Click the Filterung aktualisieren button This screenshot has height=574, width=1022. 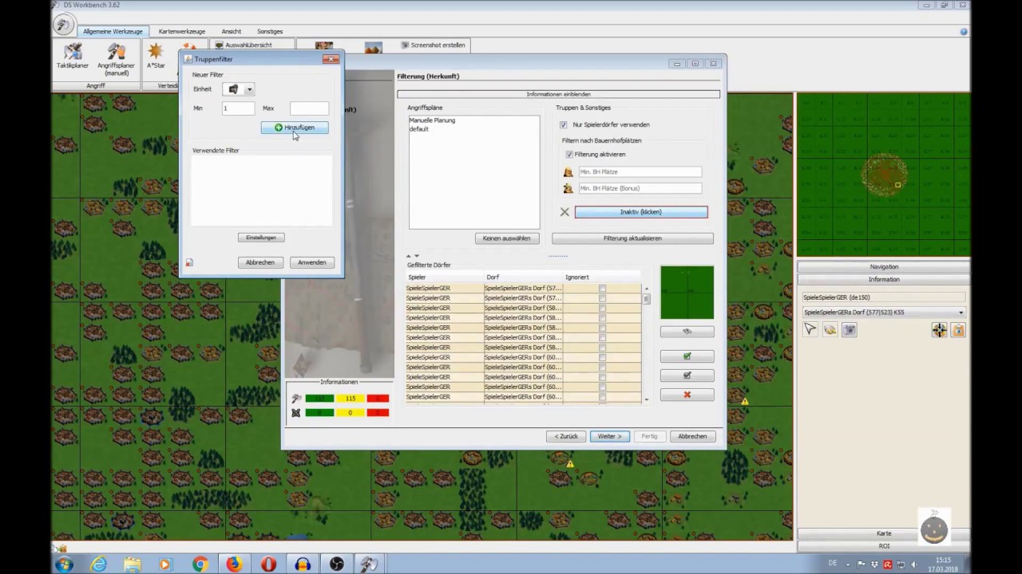tap(632, 238)
